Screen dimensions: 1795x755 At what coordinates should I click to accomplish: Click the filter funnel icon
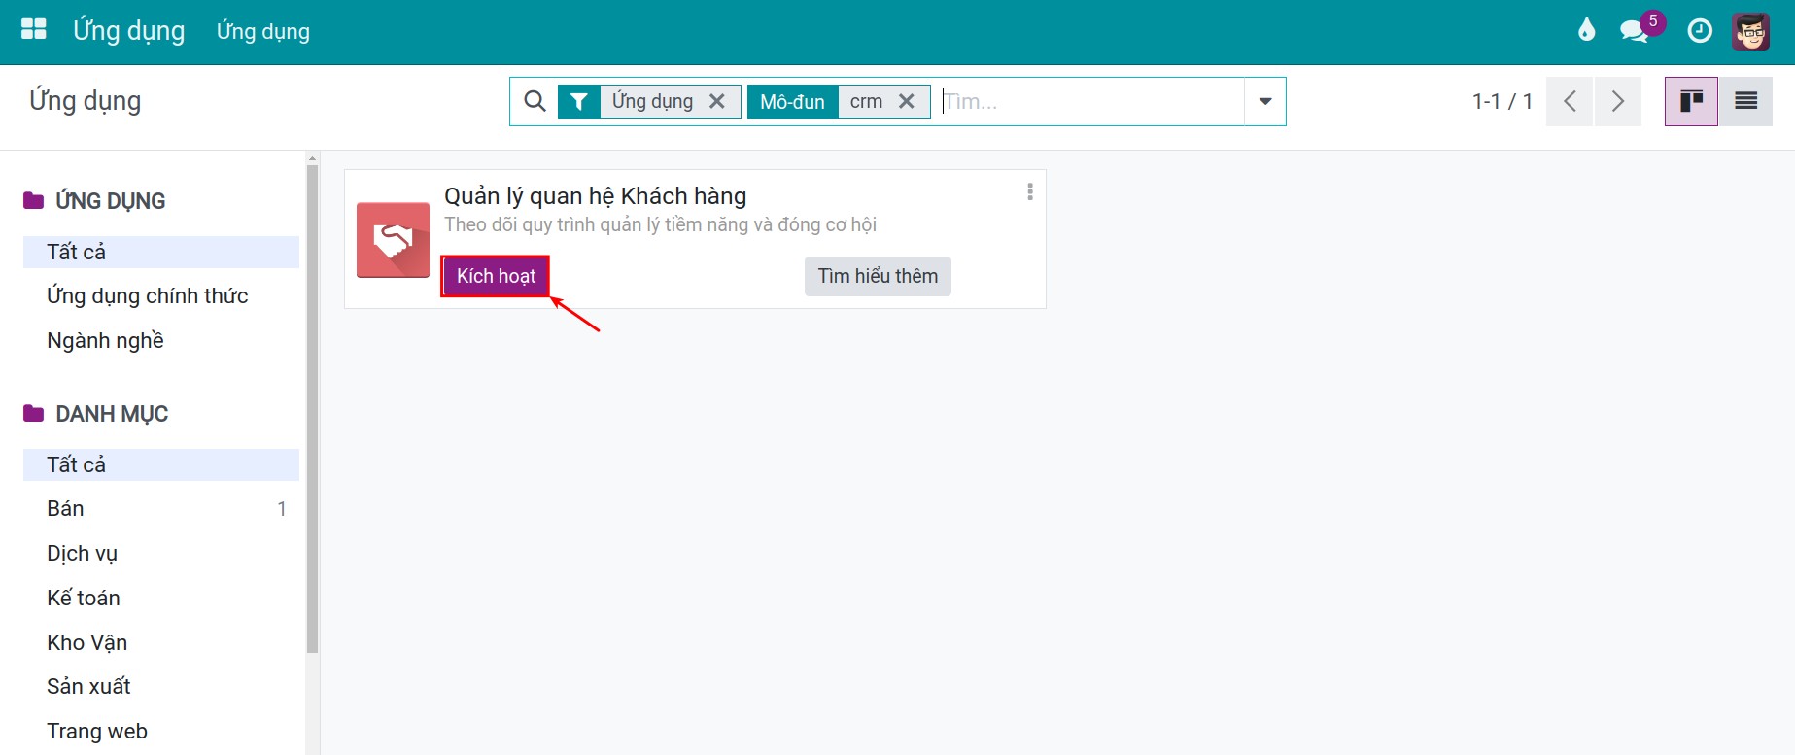[x=578, y=101]
